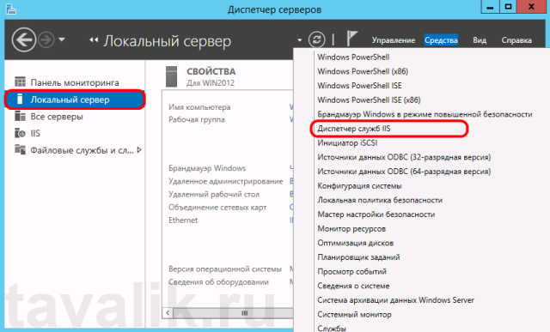Expand Файловые службы submenu arrow

click(139, 150)
